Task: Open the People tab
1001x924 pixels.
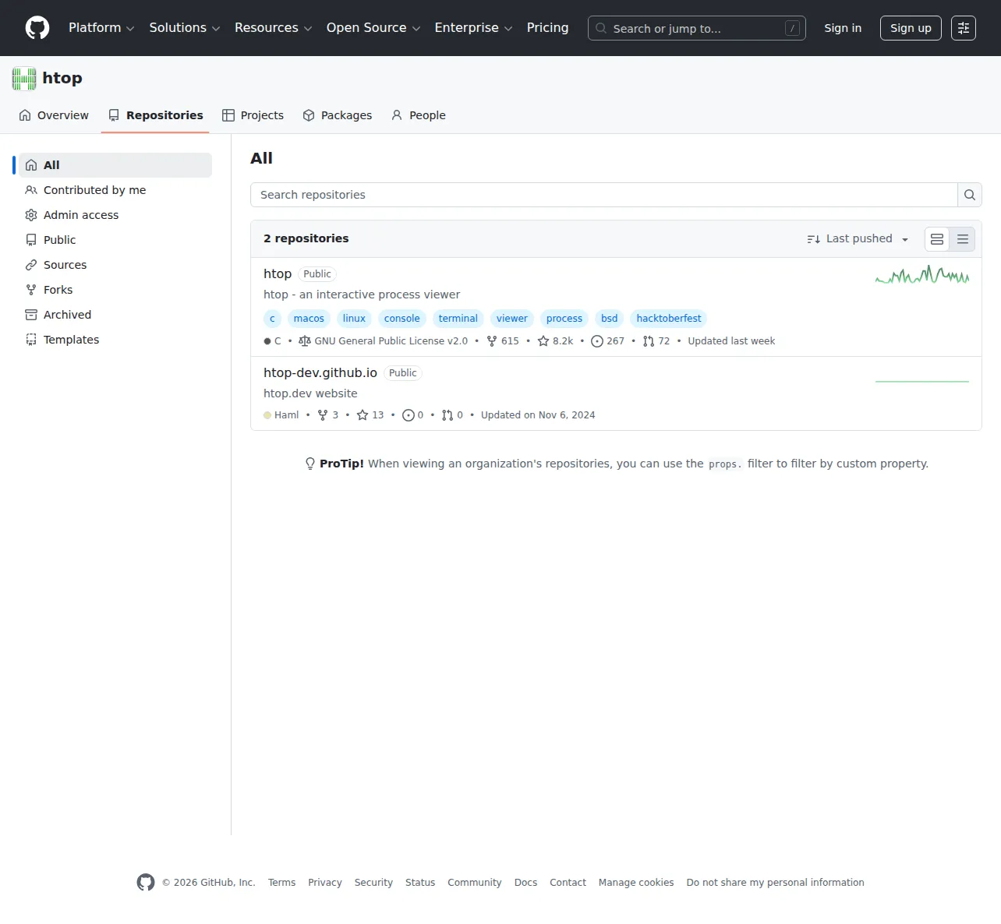Action: (419, 115)
